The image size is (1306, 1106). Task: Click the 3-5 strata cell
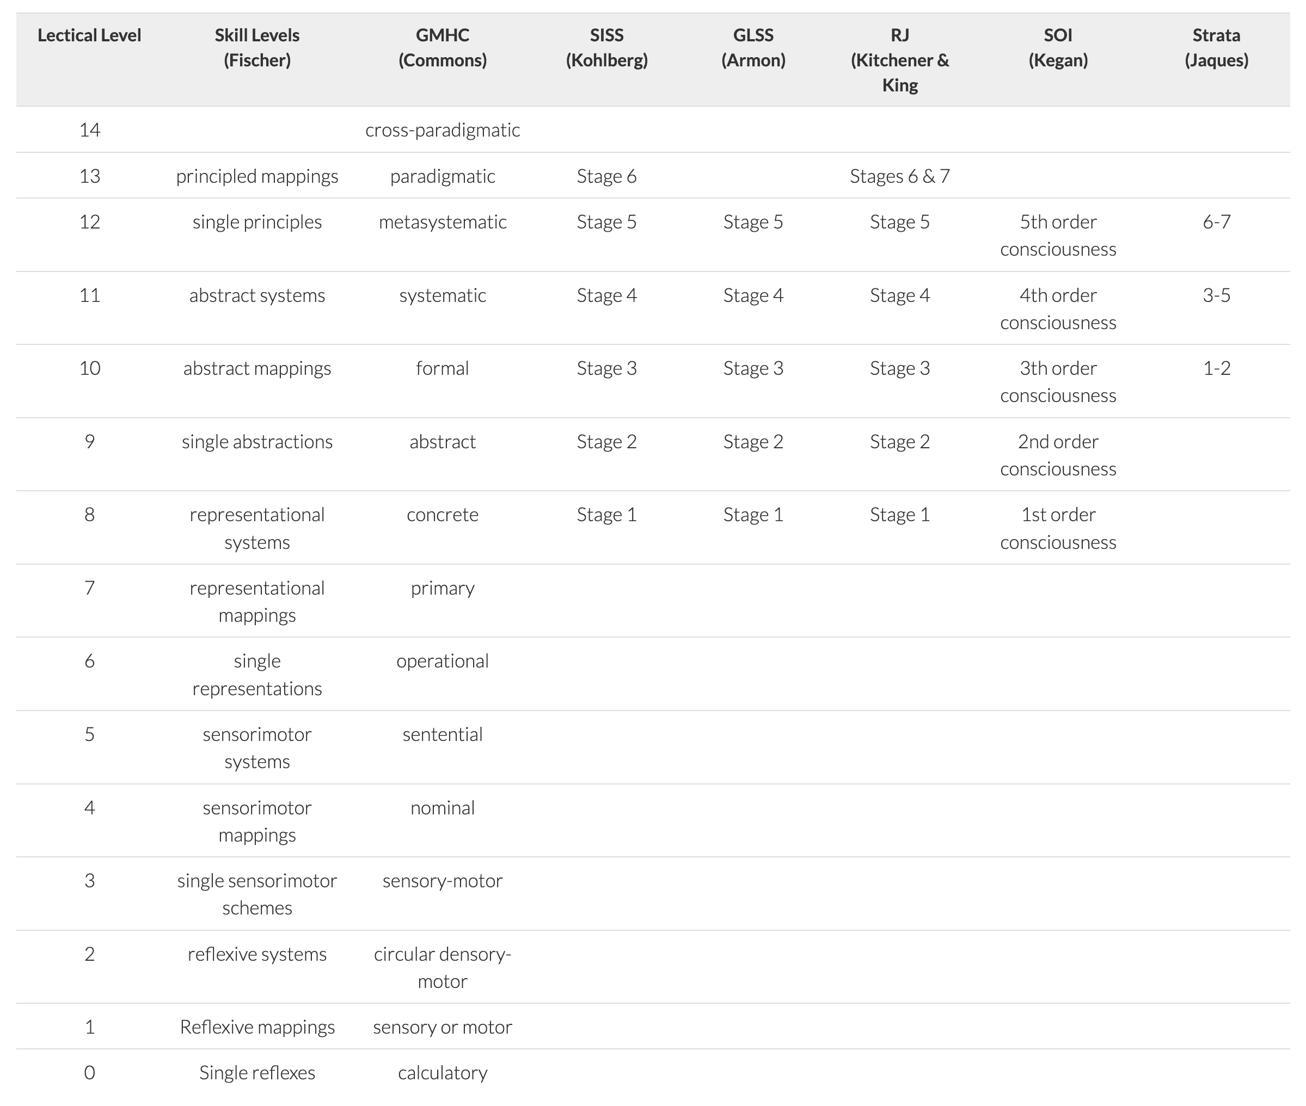1216,295
